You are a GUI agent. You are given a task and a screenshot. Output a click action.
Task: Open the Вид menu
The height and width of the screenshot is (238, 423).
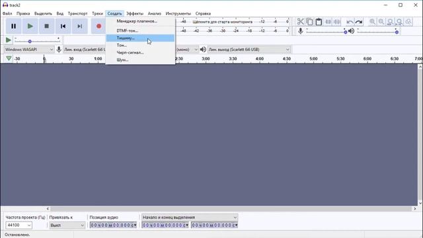pos(60,13)
